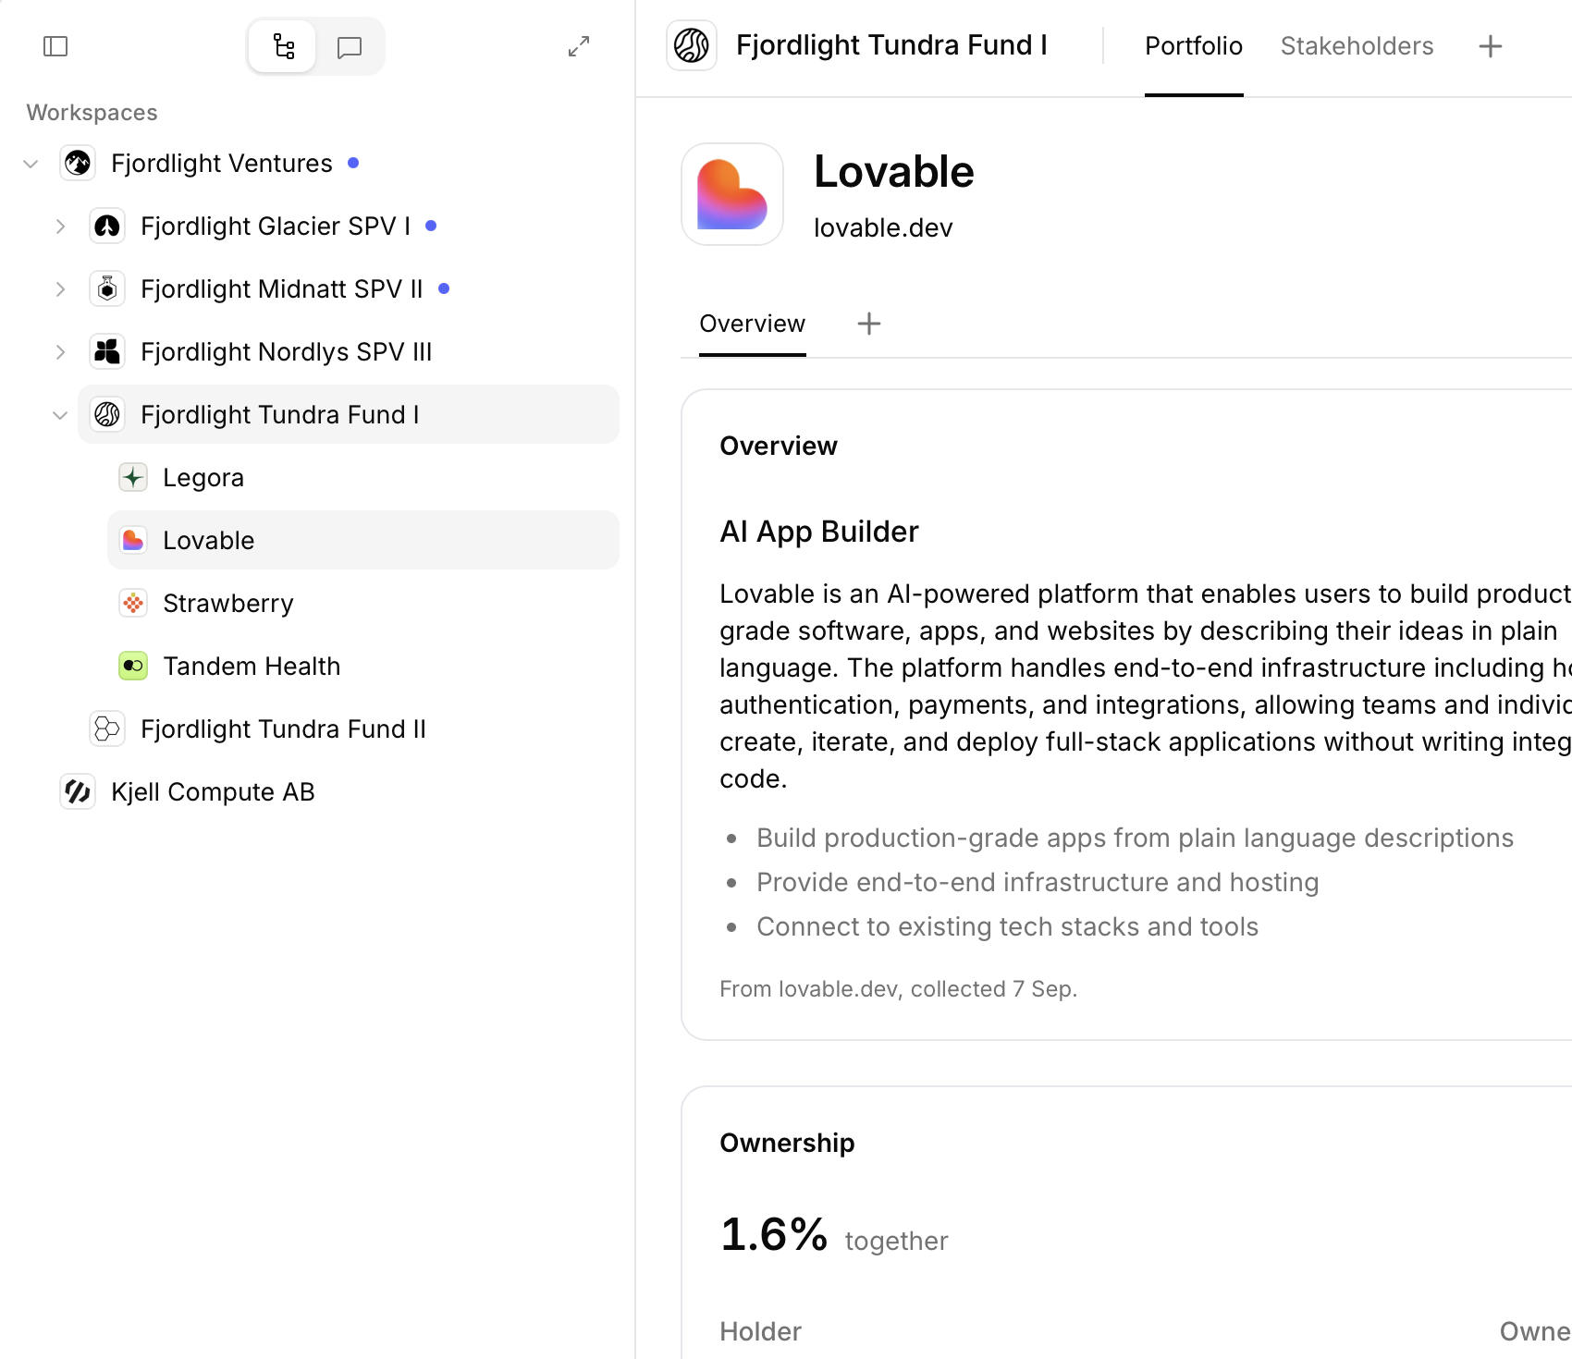
Task: Click the Lovable heart logo thumbnail
Action: tap(732, 194)
